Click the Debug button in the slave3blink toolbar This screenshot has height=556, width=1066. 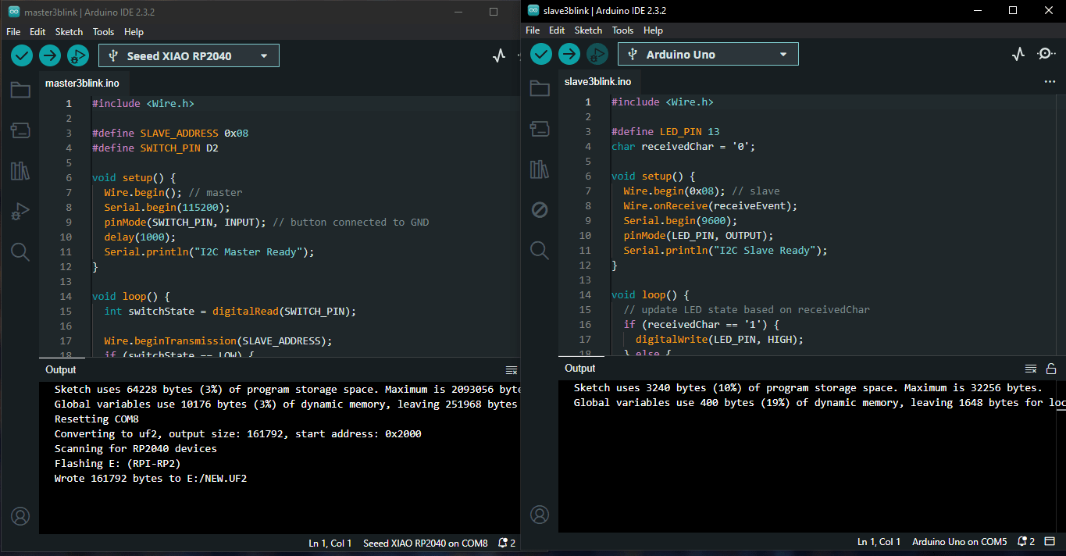[x=597, y=54]
